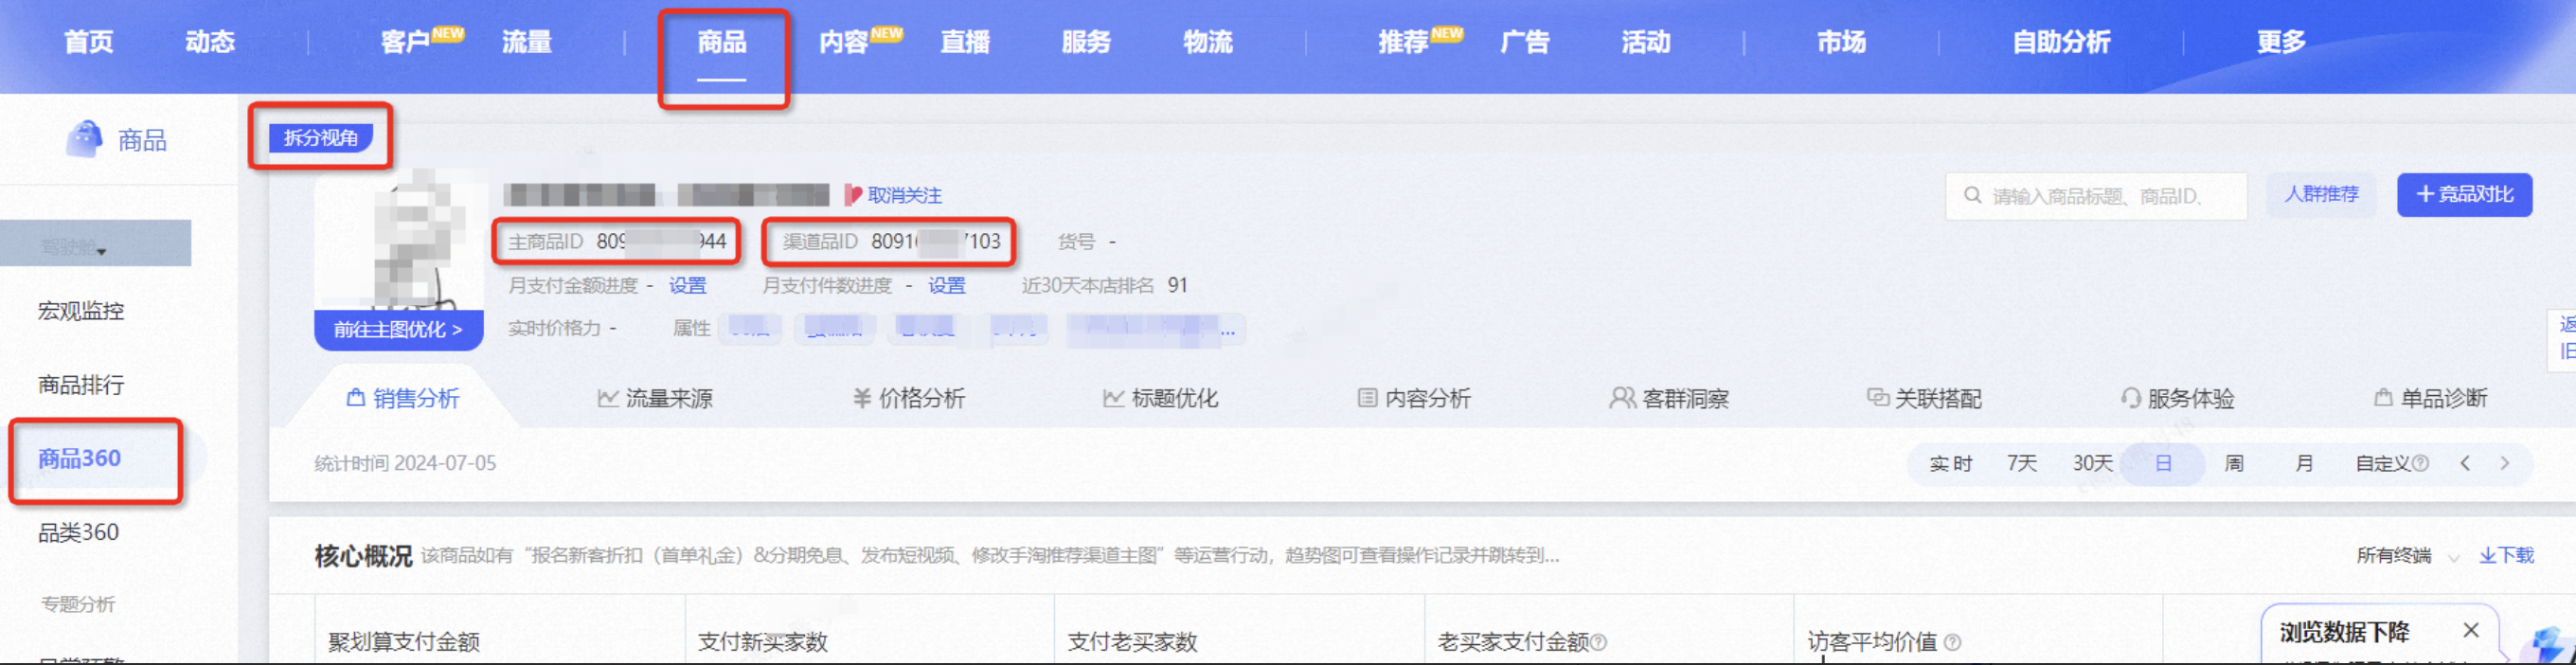Image resolution: width=2576 pixels, height=665 pixels.
Task: Click the help icon beside 自定义
Action: point(2420,464)
